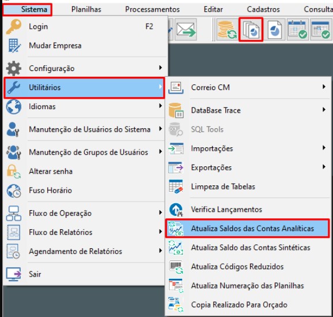
Task: Click the Login key icon
Action: click(x=14, y=27)
